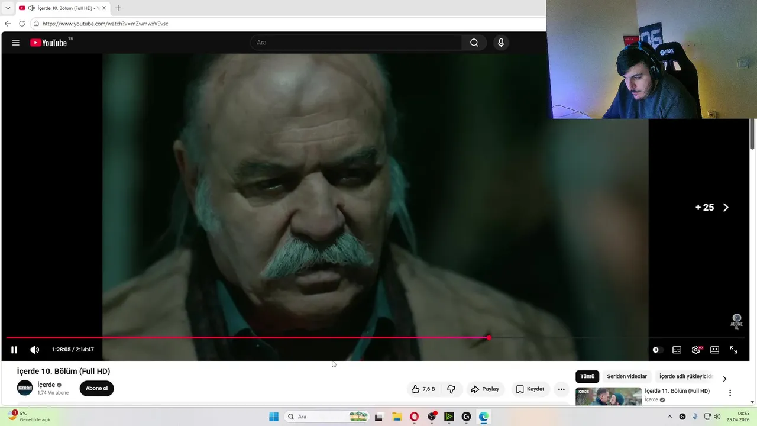Screen dimensions: 757x426
Task: Open the Windows Start menu
Action: coord(274,417)
